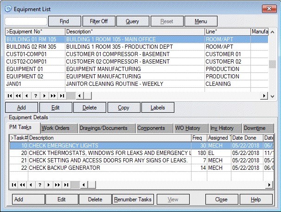Jump back a page in equipment grid navigator
Viewport: 281px width, 212px height.
[18, 96]
